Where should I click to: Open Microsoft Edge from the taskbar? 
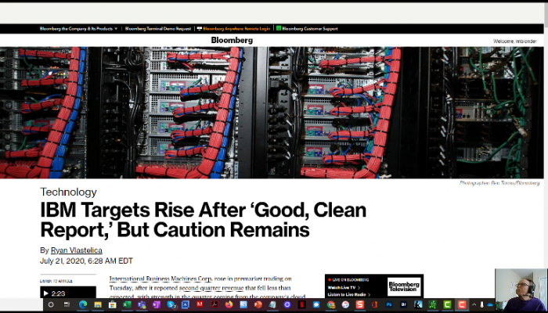(x=83, y=304)
